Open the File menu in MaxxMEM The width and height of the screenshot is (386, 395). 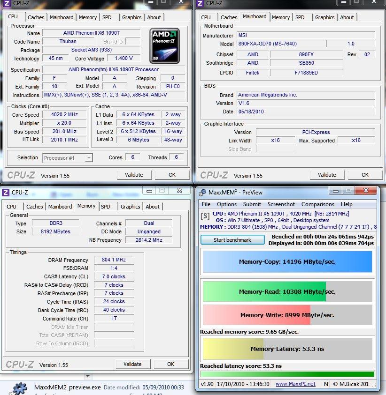[x=206, y=204]
